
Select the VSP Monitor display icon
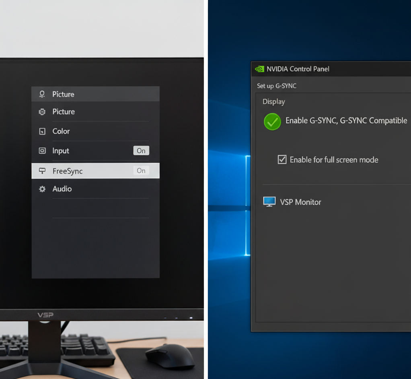point(269,202)
